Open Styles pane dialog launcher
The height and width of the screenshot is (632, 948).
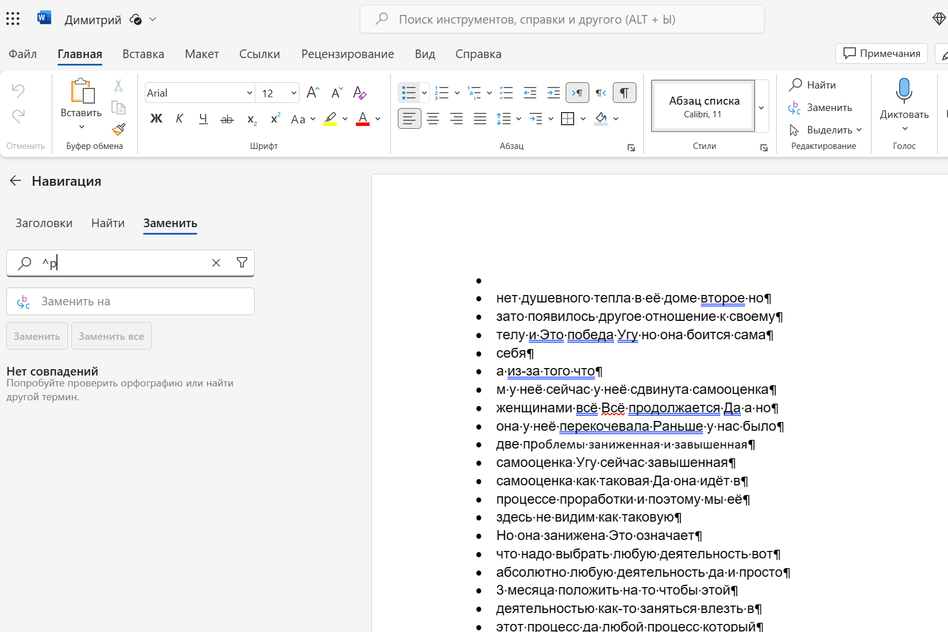[764, 148]
